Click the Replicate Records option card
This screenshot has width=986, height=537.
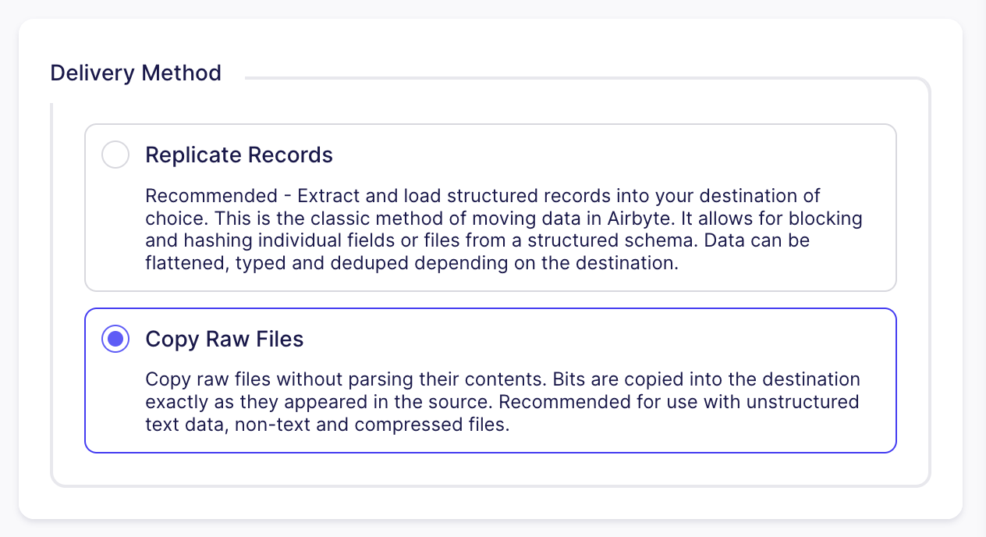click(490, 207)
